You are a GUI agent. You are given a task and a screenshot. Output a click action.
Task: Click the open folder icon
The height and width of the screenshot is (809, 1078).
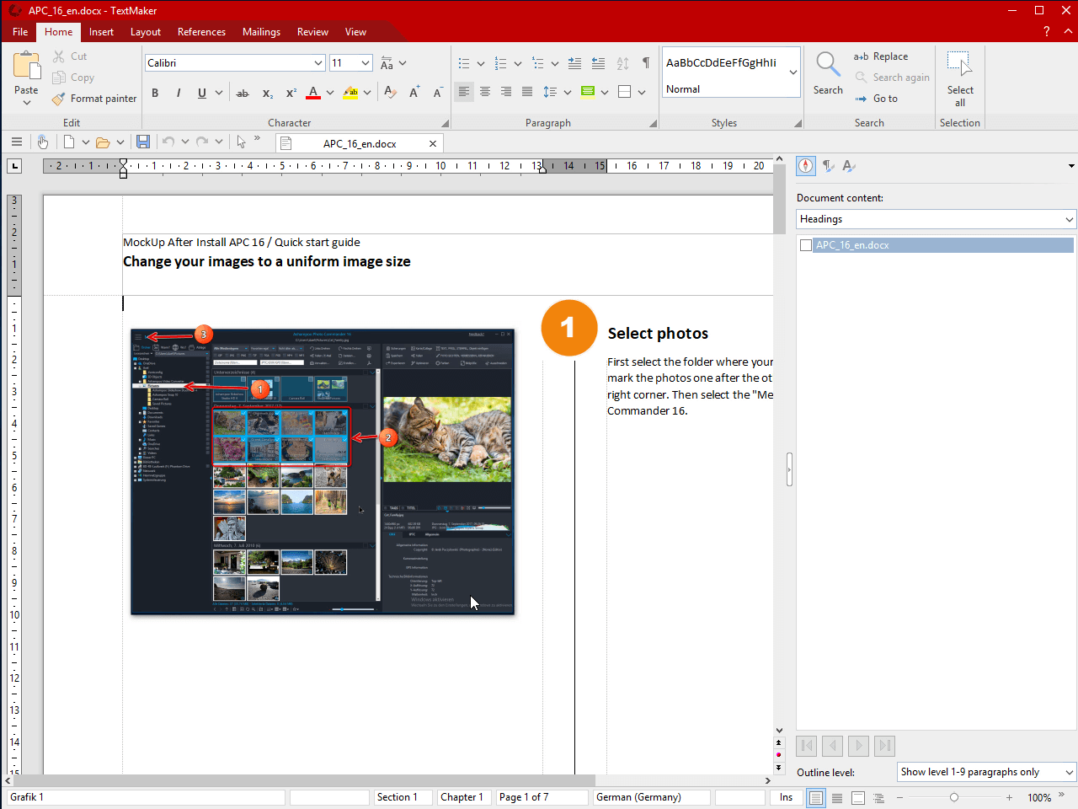click(x=103, y=142)
